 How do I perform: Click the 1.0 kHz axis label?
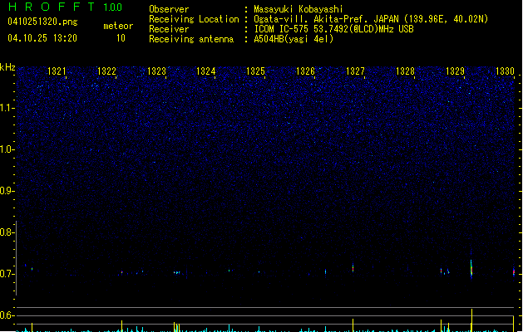click(x=7, y=149)
